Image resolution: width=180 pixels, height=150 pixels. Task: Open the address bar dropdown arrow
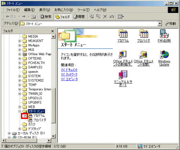pyautogui.click(x=160, y=24)
